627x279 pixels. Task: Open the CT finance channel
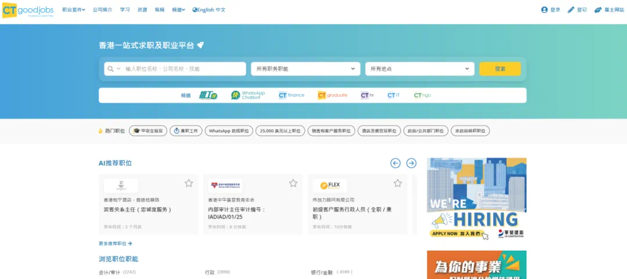[x=291, y=95]
